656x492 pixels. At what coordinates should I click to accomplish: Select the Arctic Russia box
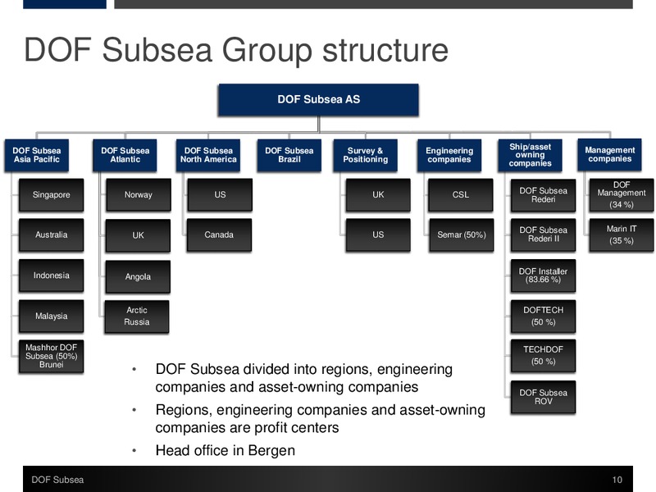(137, 317)
